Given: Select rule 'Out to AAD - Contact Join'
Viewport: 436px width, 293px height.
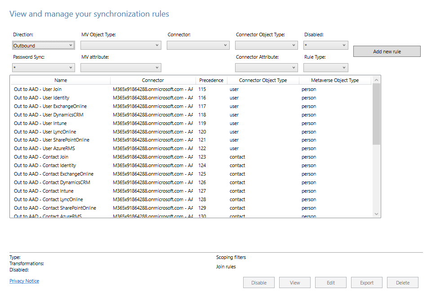Looking at the screenshot, I should (191, 157).
